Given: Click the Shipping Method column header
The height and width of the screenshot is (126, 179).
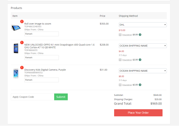Looking at the screenshot, I should coord(128,16).
